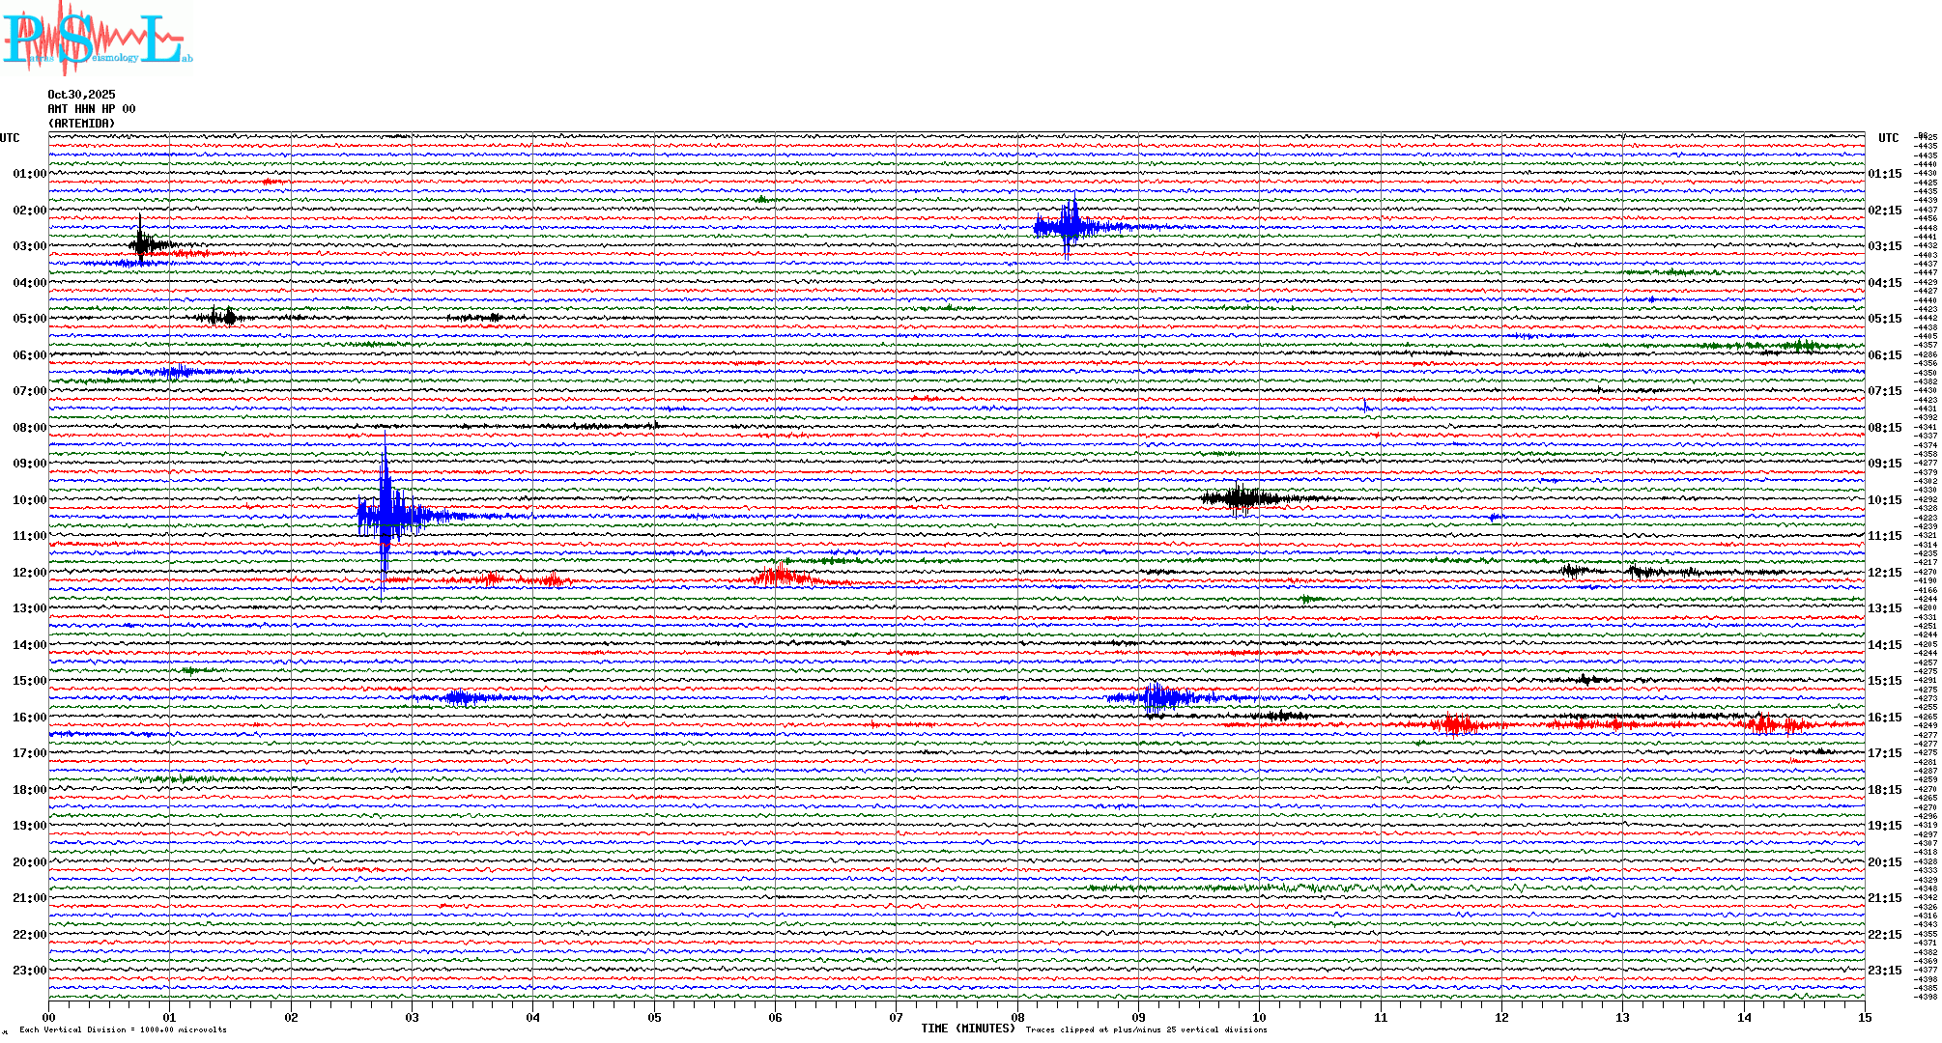This screenshot has height=1043, width=1942.
Task: Click the 08 minute mark on bottom axis
Action: (x=1017, y=1018)
